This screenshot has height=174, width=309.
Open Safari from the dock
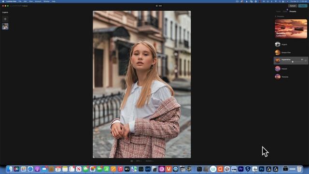point(30,169)
